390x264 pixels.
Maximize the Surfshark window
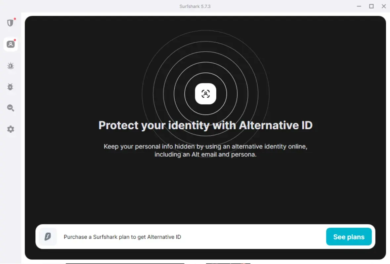371,6
